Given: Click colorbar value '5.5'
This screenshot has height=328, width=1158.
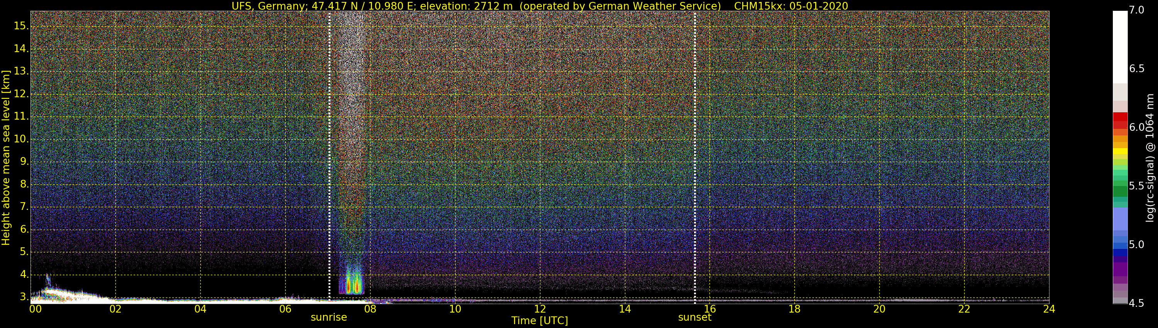Looking at the screenshot, I should (x=1137, y=186).
